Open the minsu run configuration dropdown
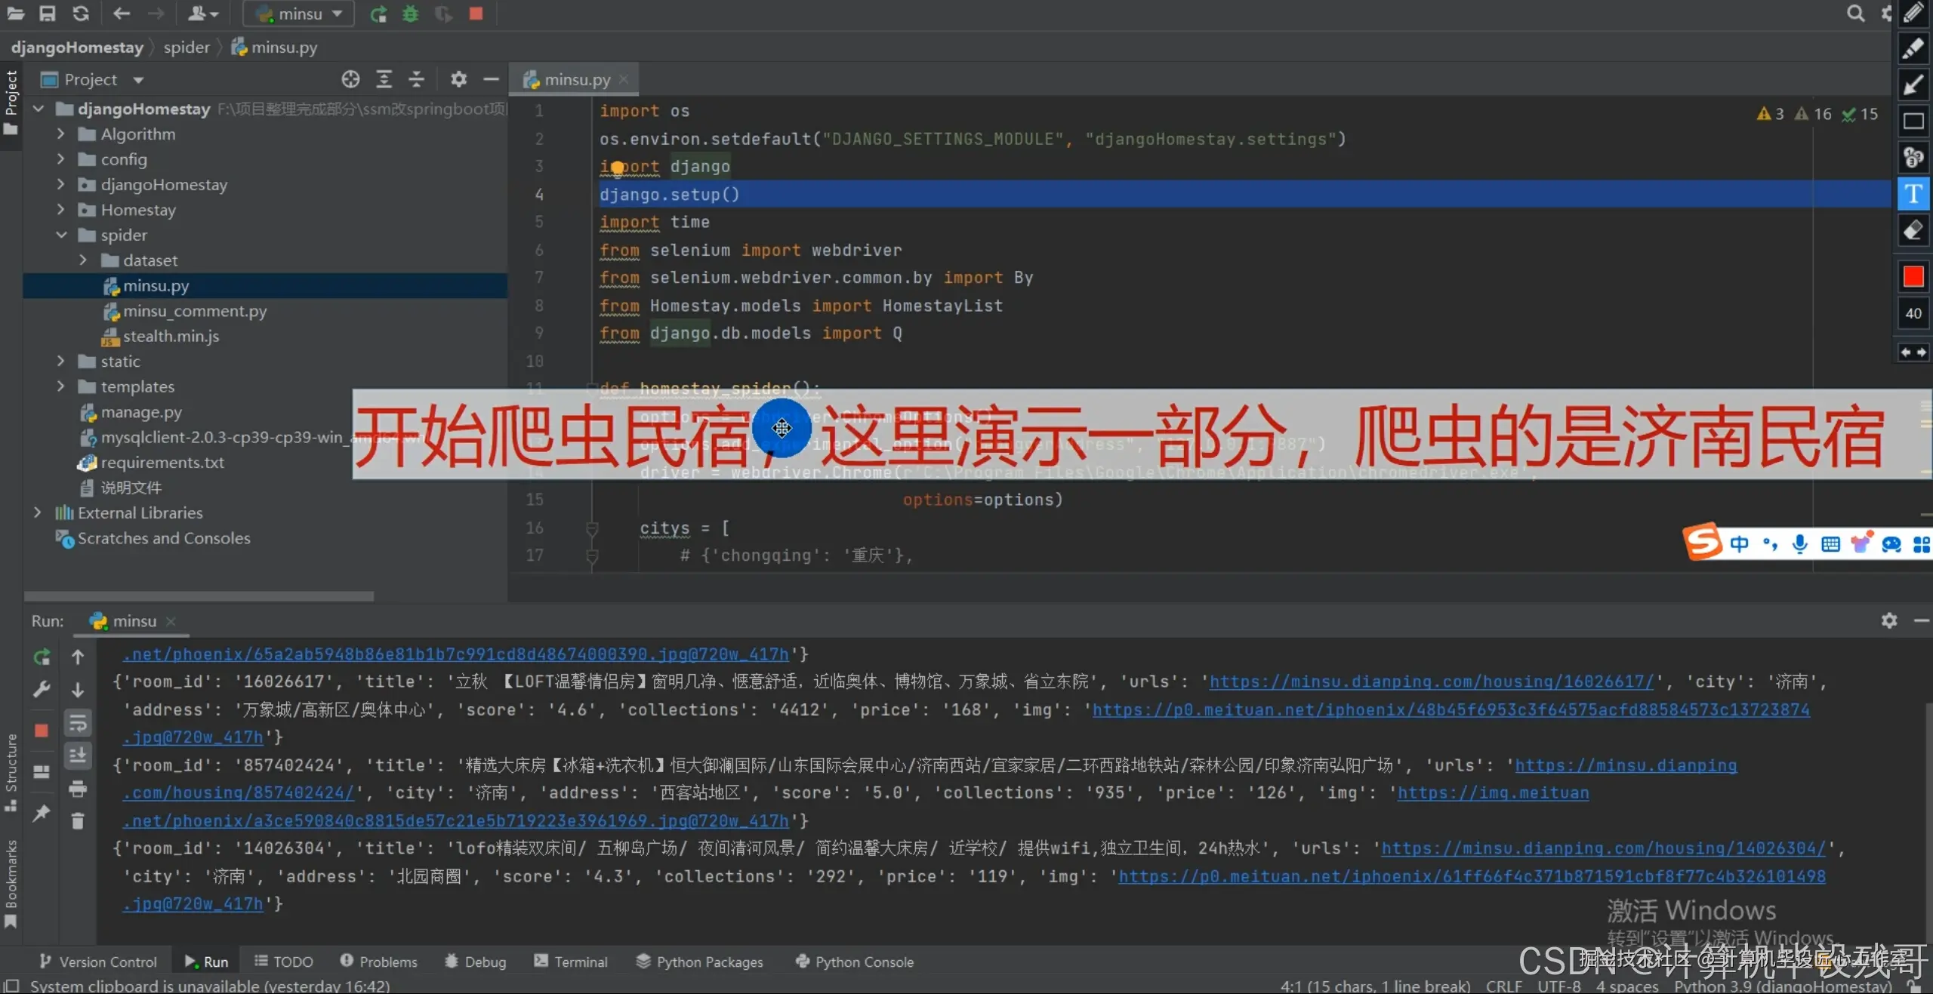The height and width of the screenshot is (994, 1933). (299, 14)
